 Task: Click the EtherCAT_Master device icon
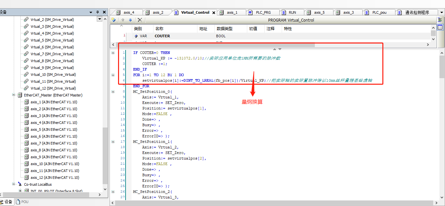click(20, 95)
